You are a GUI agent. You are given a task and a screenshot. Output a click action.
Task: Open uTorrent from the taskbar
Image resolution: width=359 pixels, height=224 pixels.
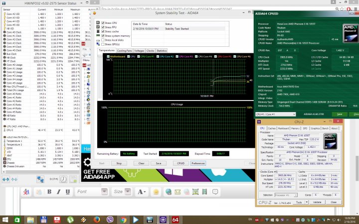coord(70,220)
